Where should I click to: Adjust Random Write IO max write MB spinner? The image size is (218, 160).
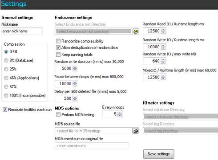(x=163, y=61)
